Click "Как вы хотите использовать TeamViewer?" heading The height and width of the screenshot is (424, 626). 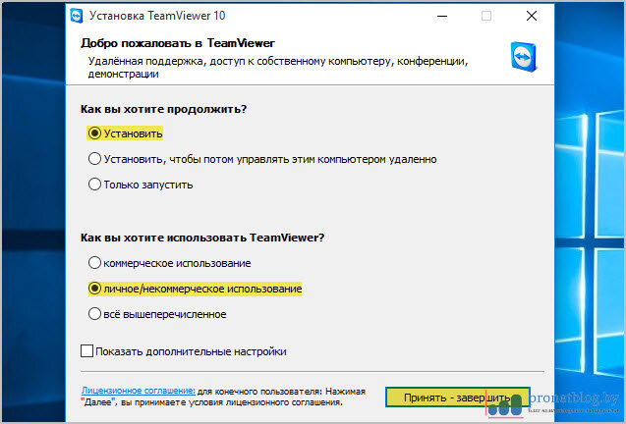(202, 238)
